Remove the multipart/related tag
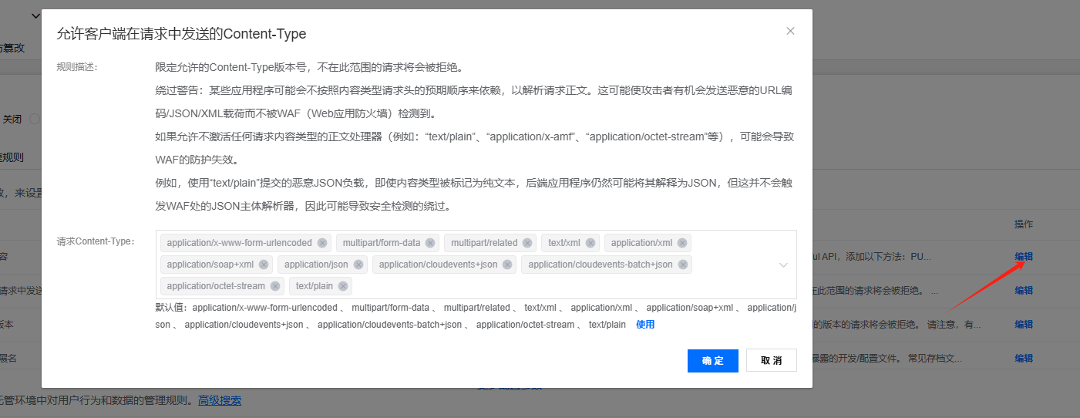The image size is (1080, 418). 527,243
